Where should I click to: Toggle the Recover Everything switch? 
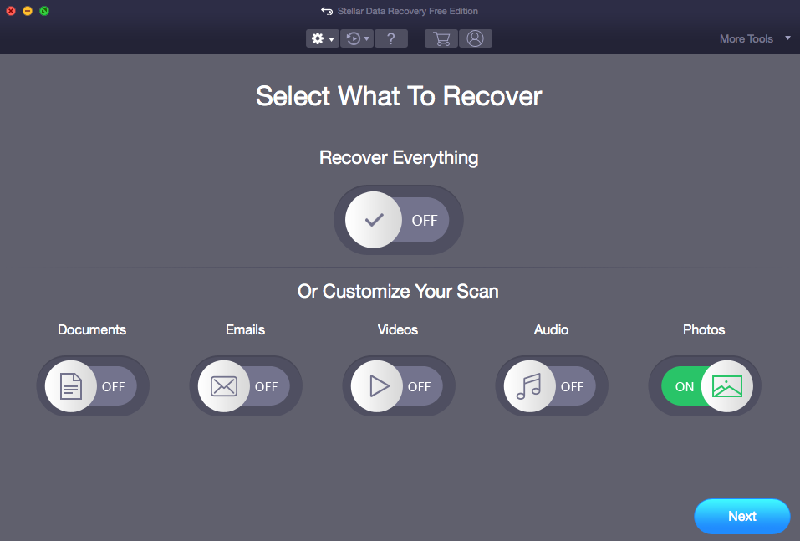[x=399, y=220]
